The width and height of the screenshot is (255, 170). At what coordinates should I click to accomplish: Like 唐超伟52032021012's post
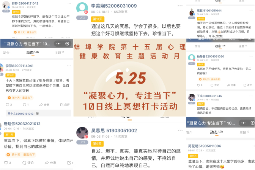coord(8,163)
